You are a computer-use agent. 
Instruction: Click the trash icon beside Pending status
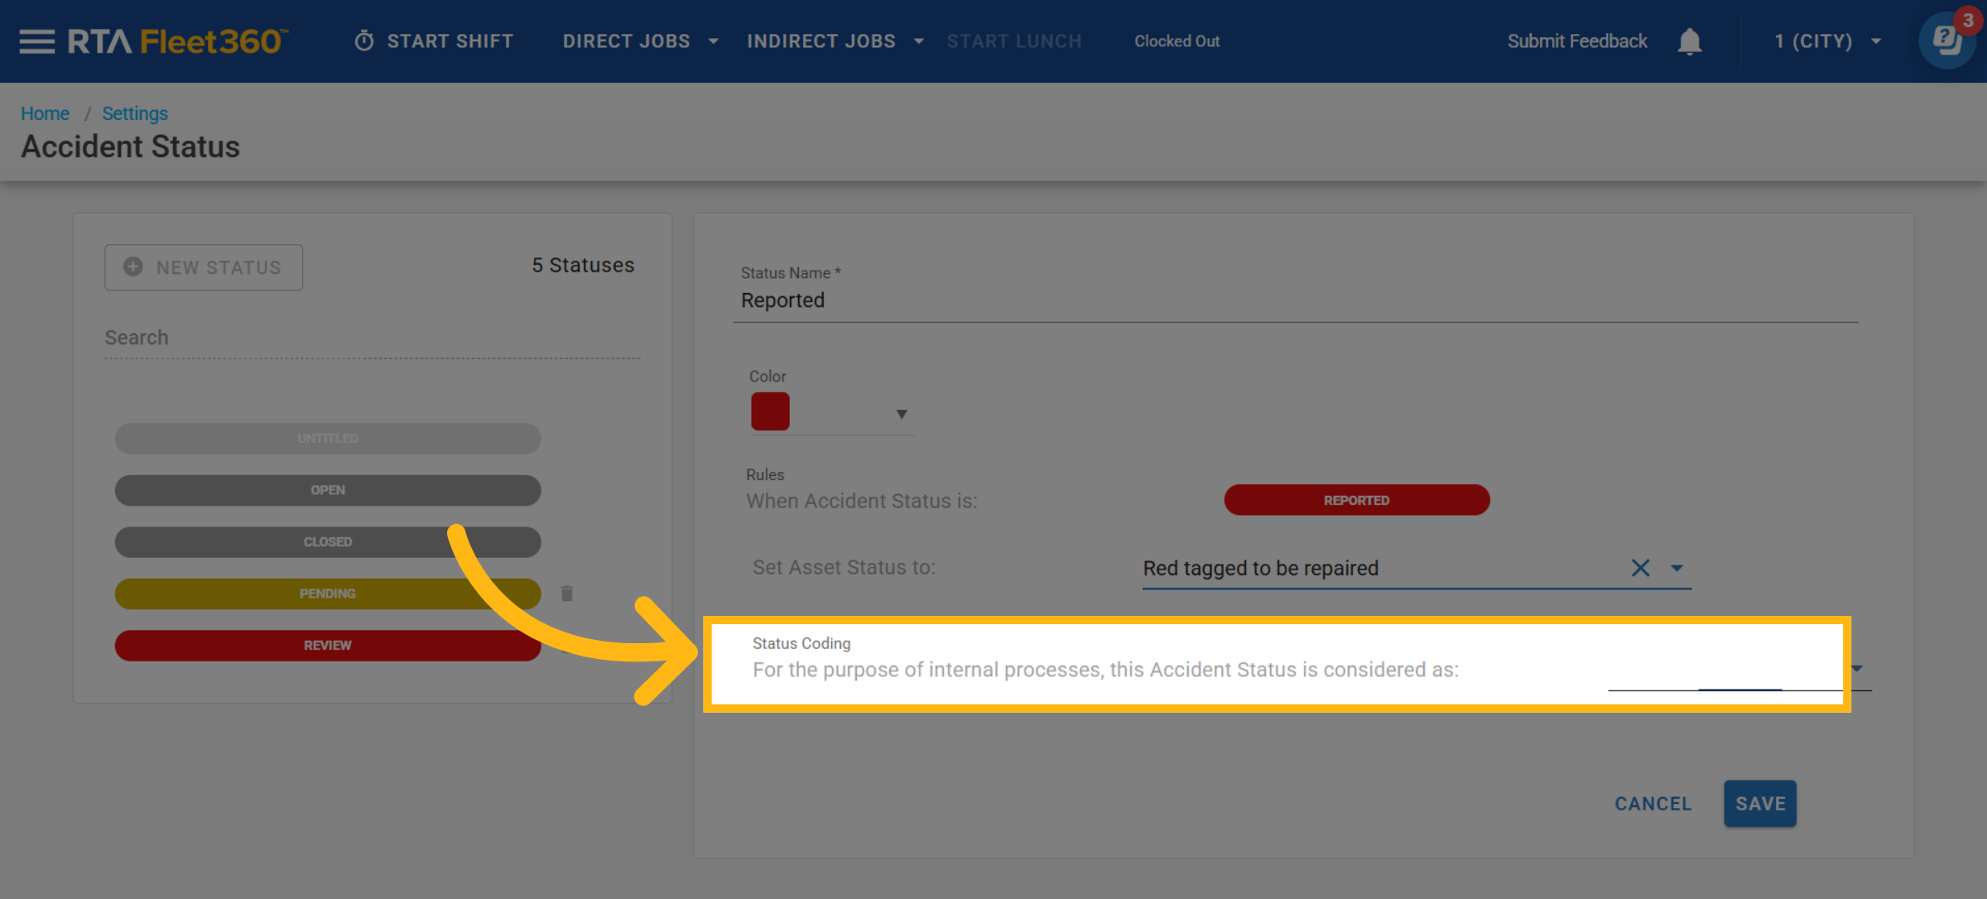567,594
